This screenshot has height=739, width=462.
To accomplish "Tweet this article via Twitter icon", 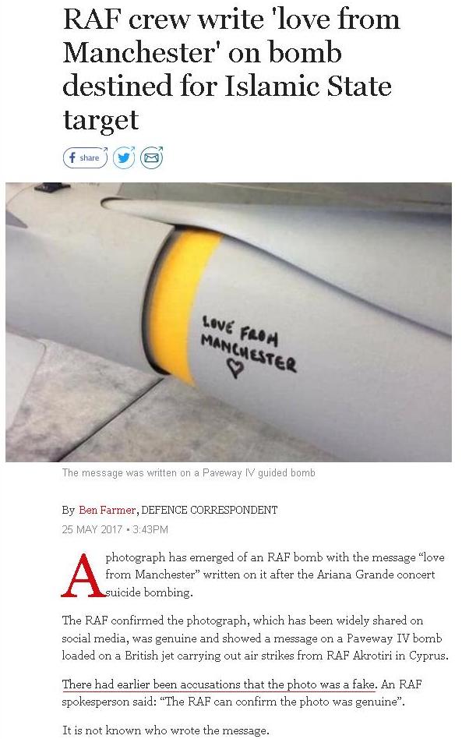I will point(124,157).
